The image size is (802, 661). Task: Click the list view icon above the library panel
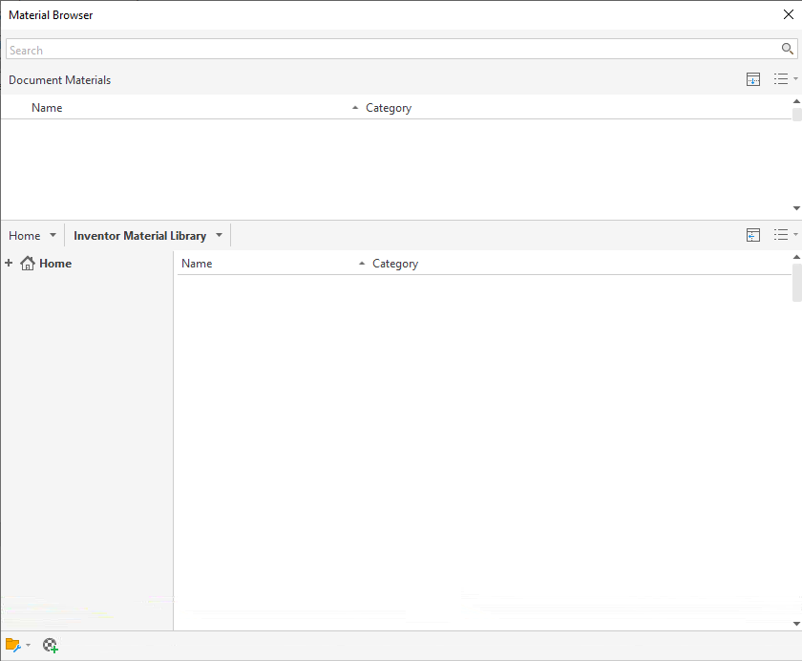tap(781, 235)
